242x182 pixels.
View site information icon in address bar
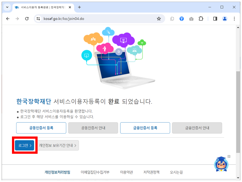click(38, 19)
